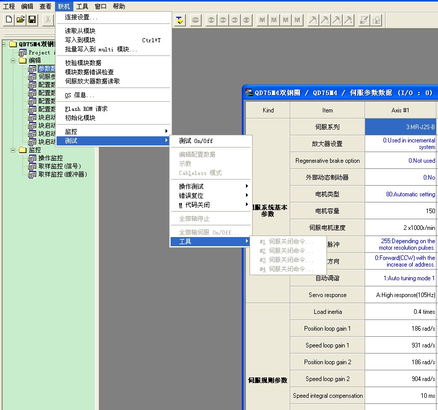Click the New project toolbar icon
This screenshot has height=410, width=438.
[x=9, y=20]
